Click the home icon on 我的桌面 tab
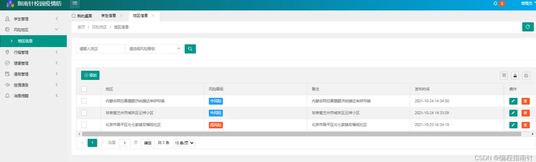 (74, 16)
